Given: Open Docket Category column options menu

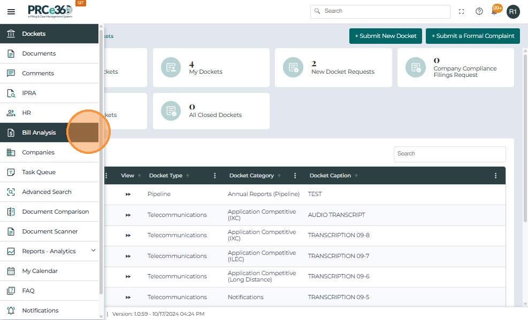Looking at the screenshot, I should click(295, 176).
